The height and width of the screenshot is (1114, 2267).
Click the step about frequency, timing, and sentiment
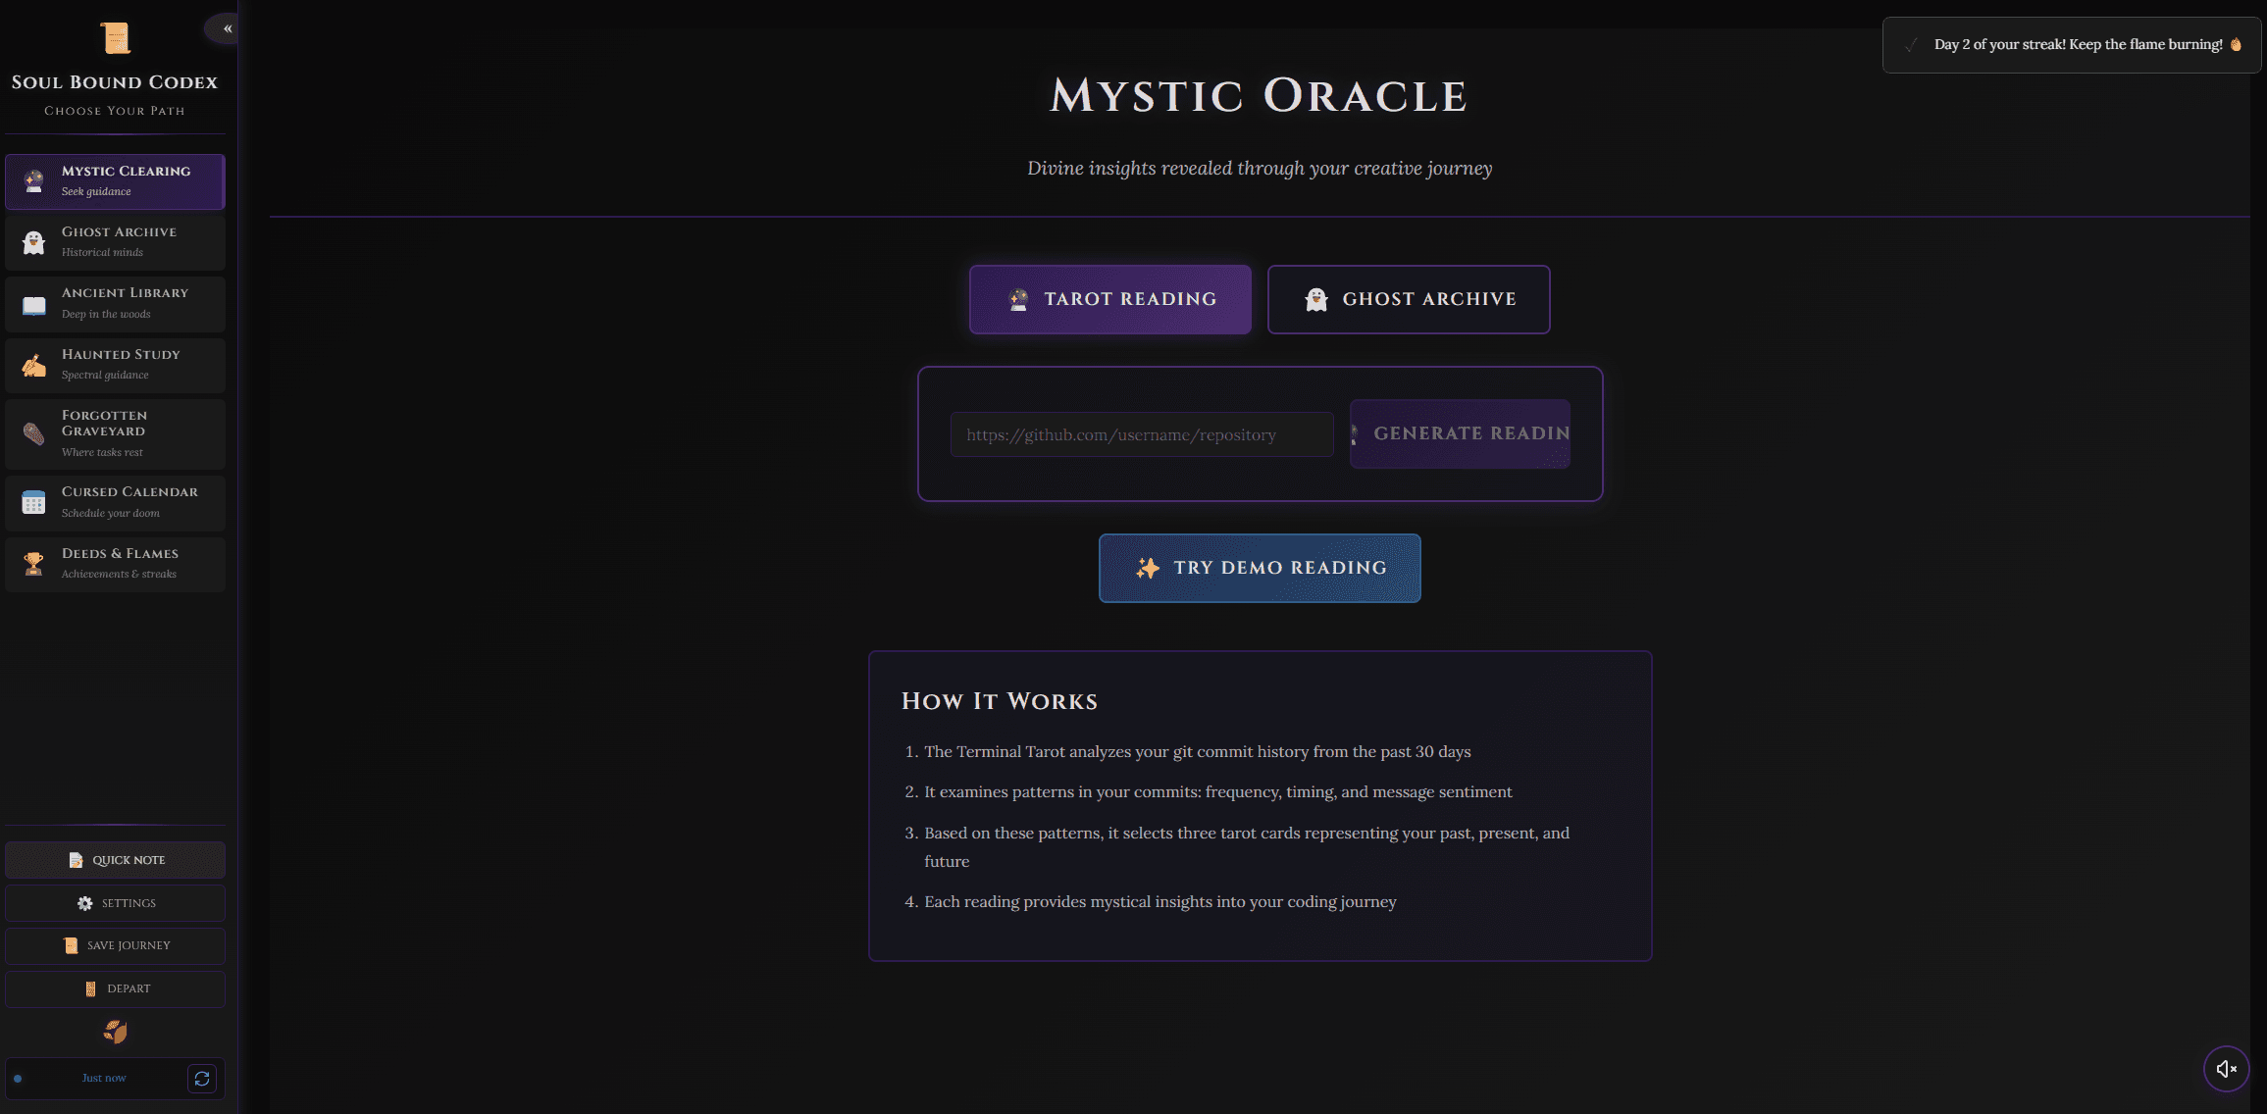tap(1218, 792)
